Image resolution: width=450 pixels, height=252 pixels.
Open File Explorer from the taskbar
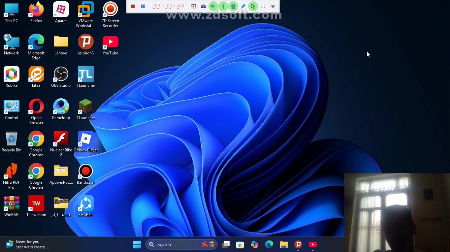pos(284,244)
